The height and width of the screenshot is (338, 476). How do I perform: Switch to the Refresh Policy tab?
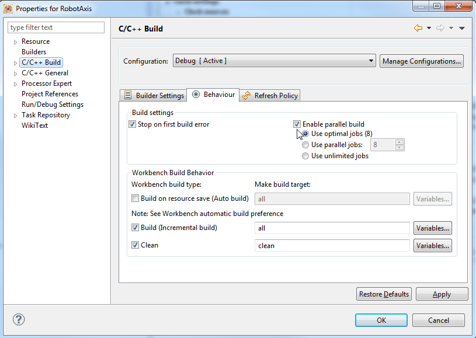(270, 96)
